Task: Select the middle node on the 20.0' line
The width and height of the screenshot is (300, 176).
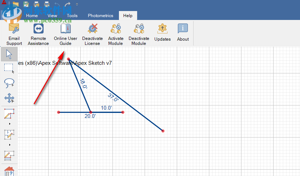Action: click(x=91, y=112)
